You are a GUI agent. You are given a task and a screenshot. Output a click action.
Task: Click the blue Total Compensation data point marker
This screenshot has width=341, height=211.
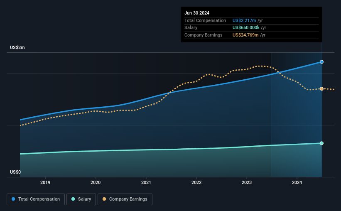point(321,62)
